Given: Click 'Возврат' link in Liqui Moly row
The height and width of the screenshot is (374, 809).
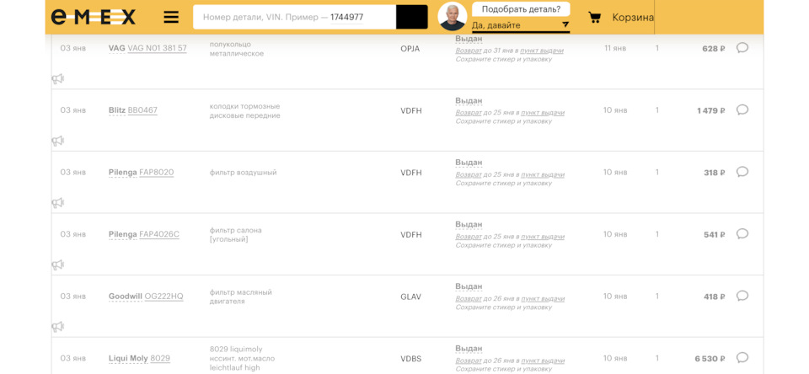Looking at the screenshot, I should point(469,361).
